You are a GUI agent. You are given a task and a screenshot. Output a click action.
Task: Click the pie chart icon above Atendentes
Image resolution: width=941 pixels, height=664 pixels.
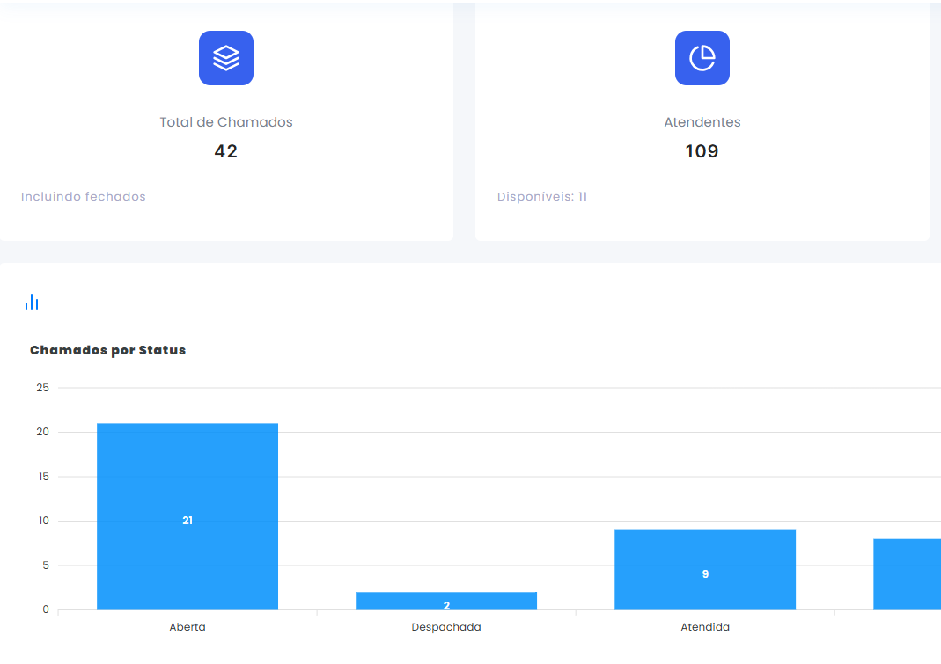point(702,58)
